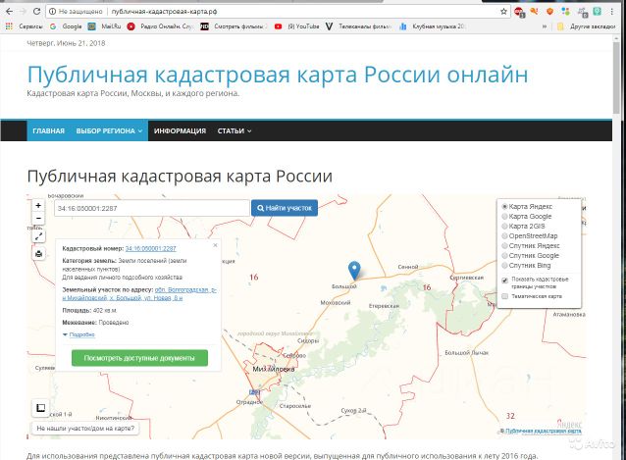Toggle fullscreen map view
The image size is (626, 460).
pos(38,236)
